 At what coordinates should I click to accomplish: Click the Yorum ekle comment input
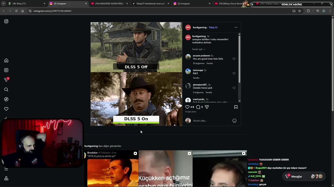click(x=211, y=121)
